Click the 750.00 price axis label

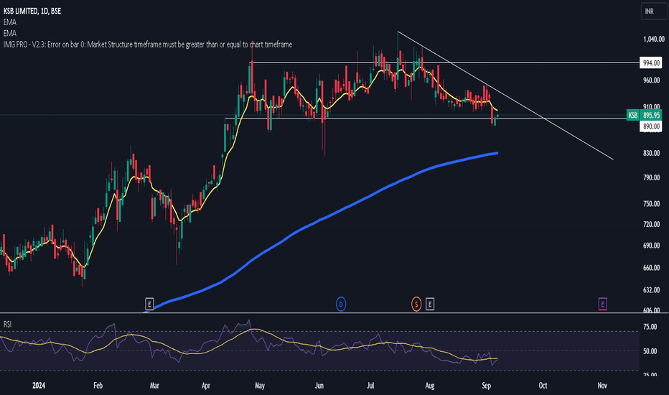[652, 204]
